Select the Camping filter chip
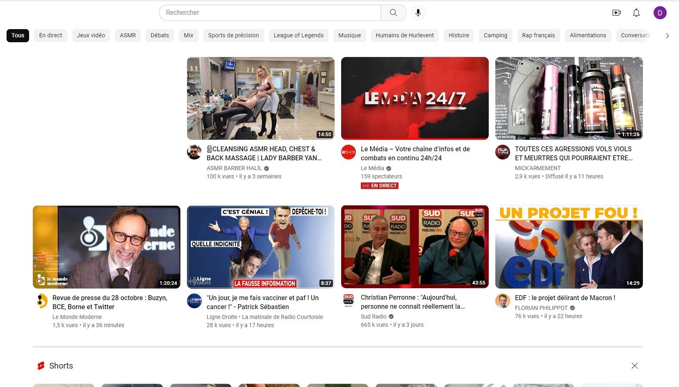Screen dimensions: 679x387 click(x=496, y=35)
